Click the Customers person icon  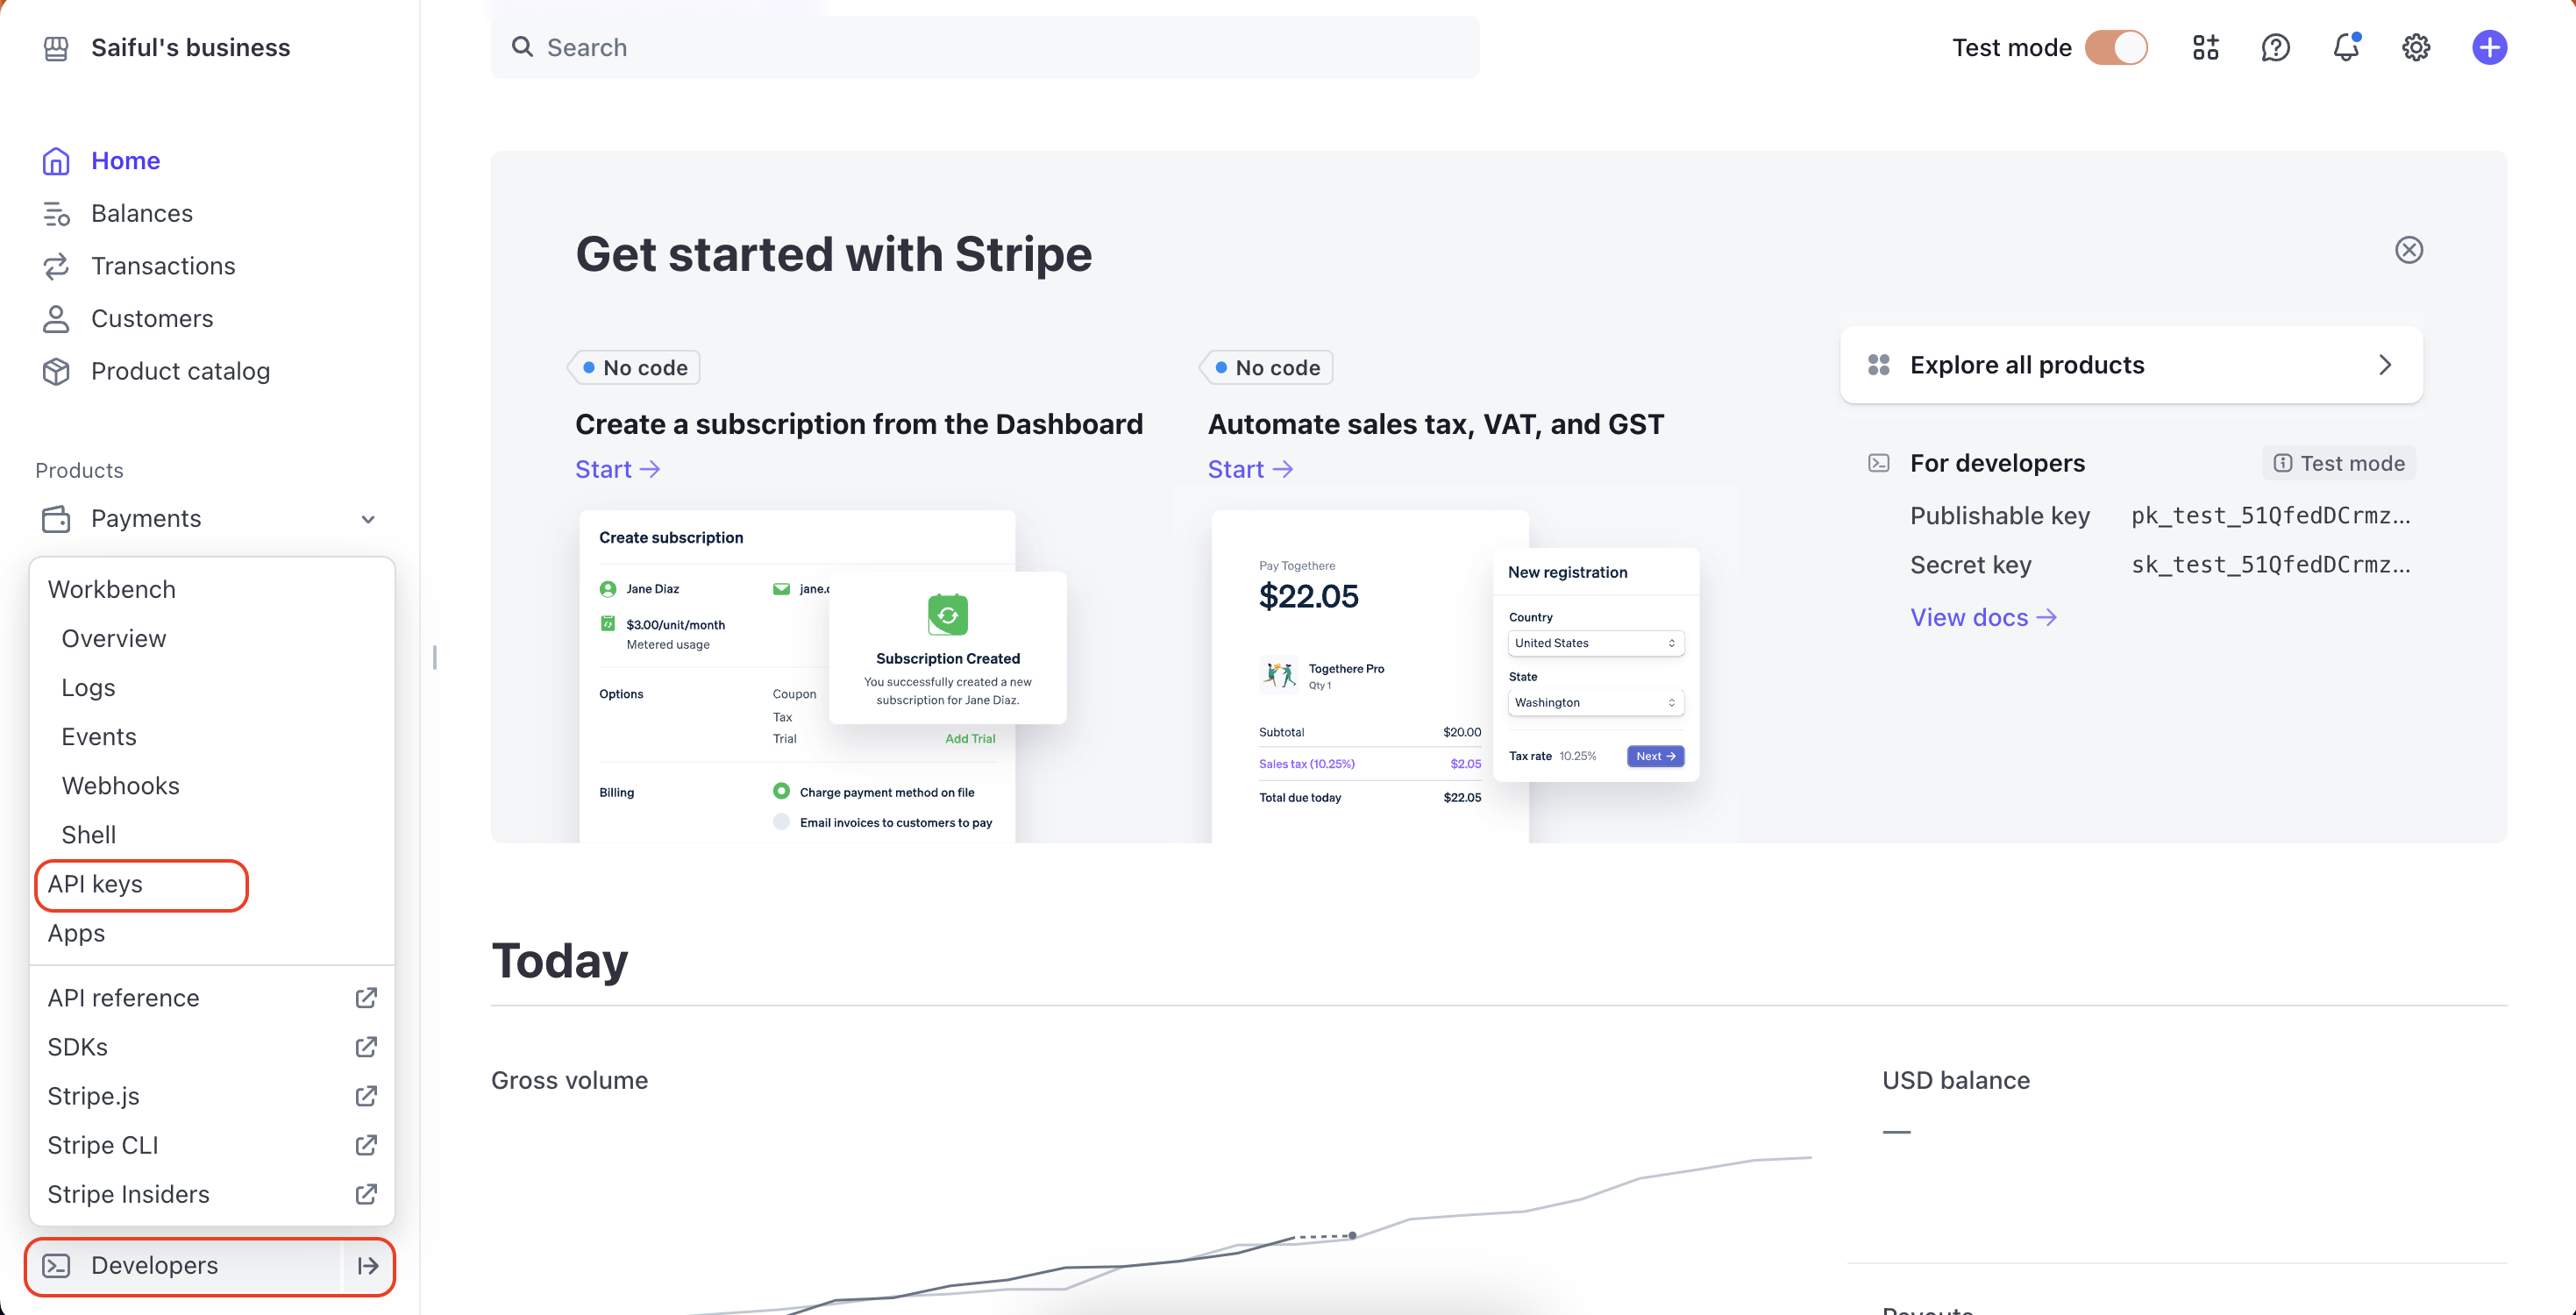coord(56,319)
